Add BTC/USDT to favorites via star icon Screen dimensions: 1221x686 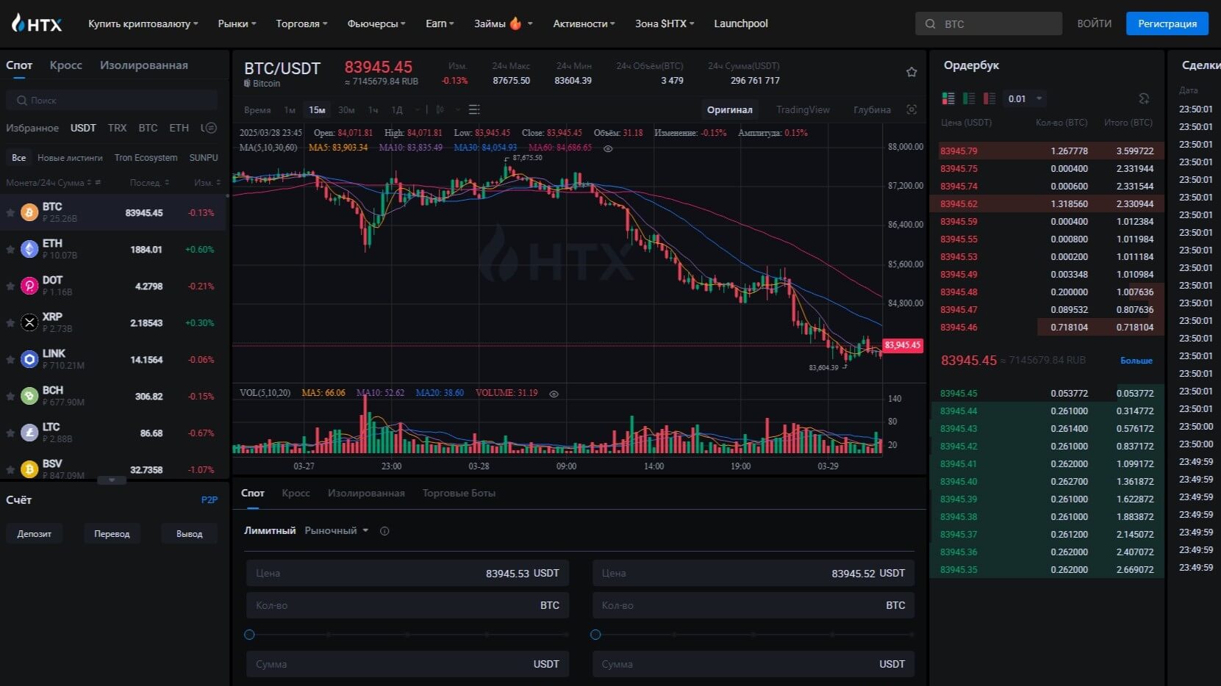tap(912, 72)
